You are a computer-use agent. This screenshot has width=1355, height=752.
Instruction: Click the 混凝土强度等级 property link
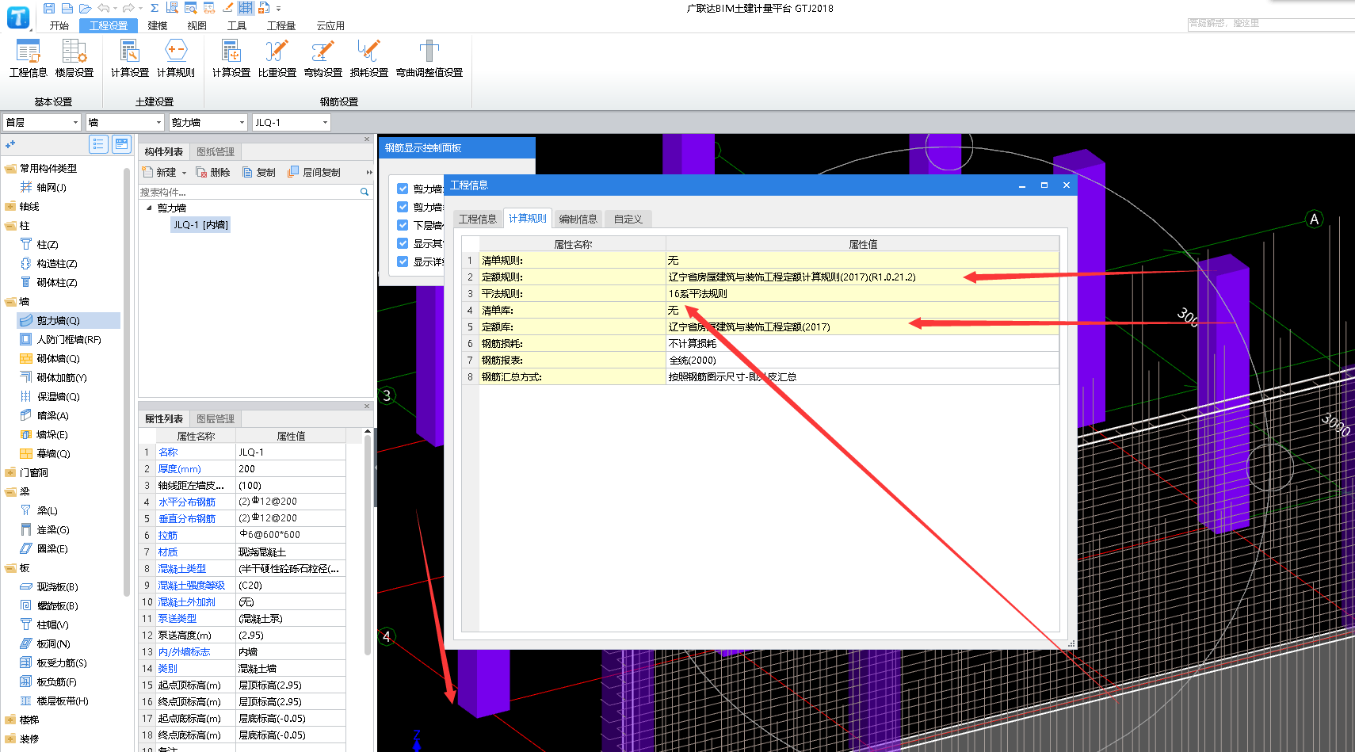(x=192, y=585)
